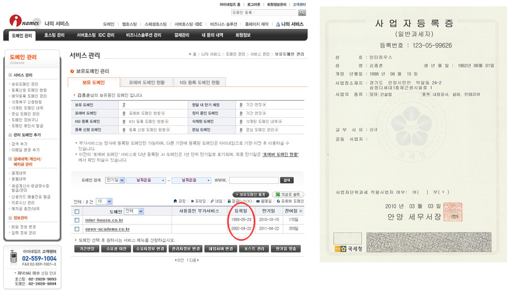Click the www. domain search input field
Viewport: 508px width, 292px height.
point(253,181)
